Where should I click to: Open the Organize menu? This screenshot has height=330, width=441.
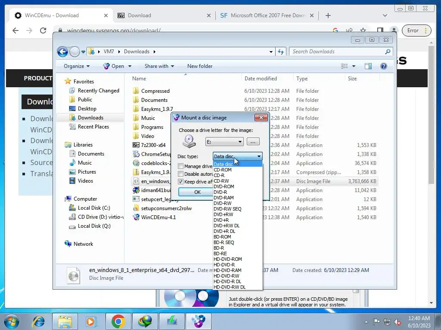(77, 66)
